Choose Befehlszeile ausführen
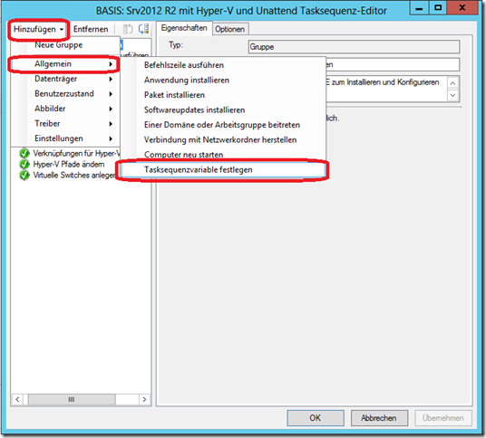This screenshot has width=486, height=438. [223, 65]
